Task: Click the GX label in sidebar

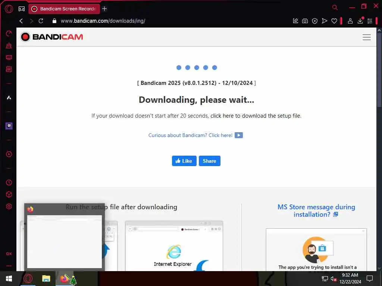Action: click(x=9, y=254)
